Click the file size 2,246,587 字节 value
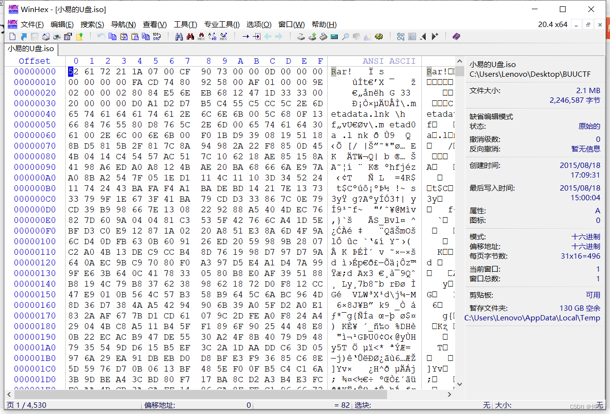Screen dimensions: 610x414 point(575,100)
